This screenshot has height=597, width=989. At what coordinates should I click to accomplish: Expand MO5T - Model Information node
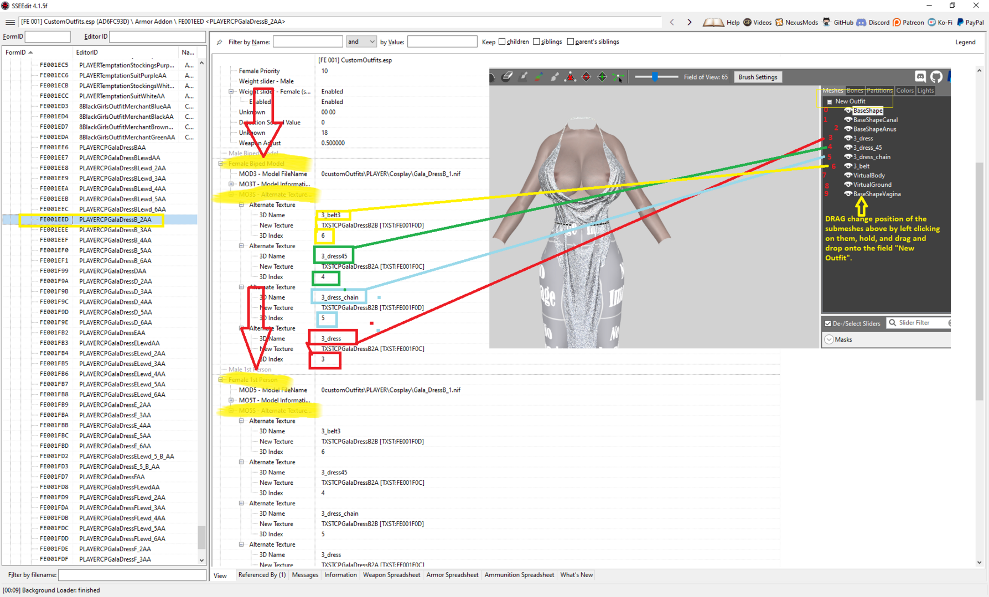(231, 400)
